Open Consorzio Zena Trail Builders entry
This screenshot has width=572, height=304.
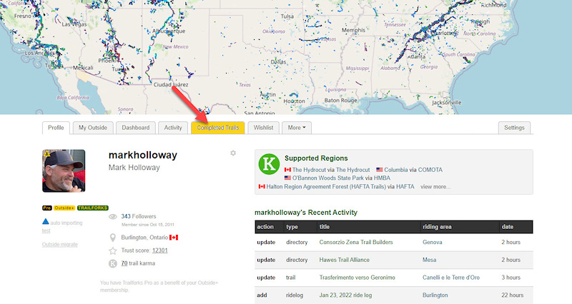point(356,242)
